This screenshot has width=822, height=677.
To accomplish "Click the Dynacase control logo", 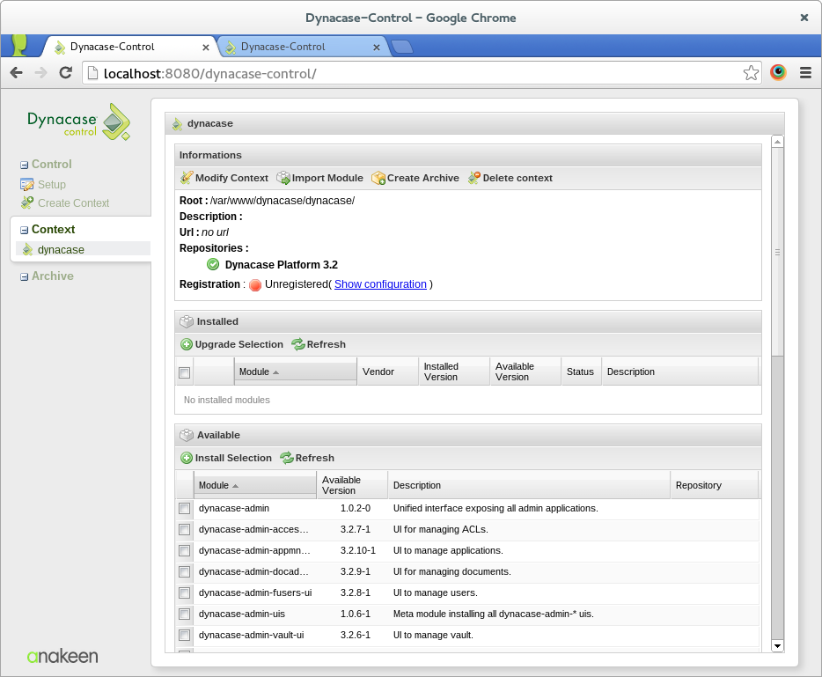I will (x=78, y=121).
